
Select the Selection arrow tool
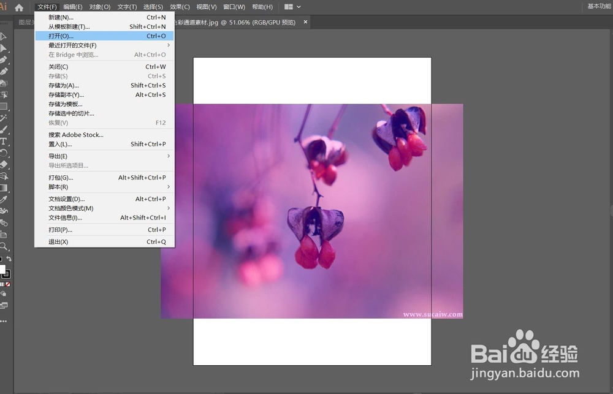(x=3, y=36)
